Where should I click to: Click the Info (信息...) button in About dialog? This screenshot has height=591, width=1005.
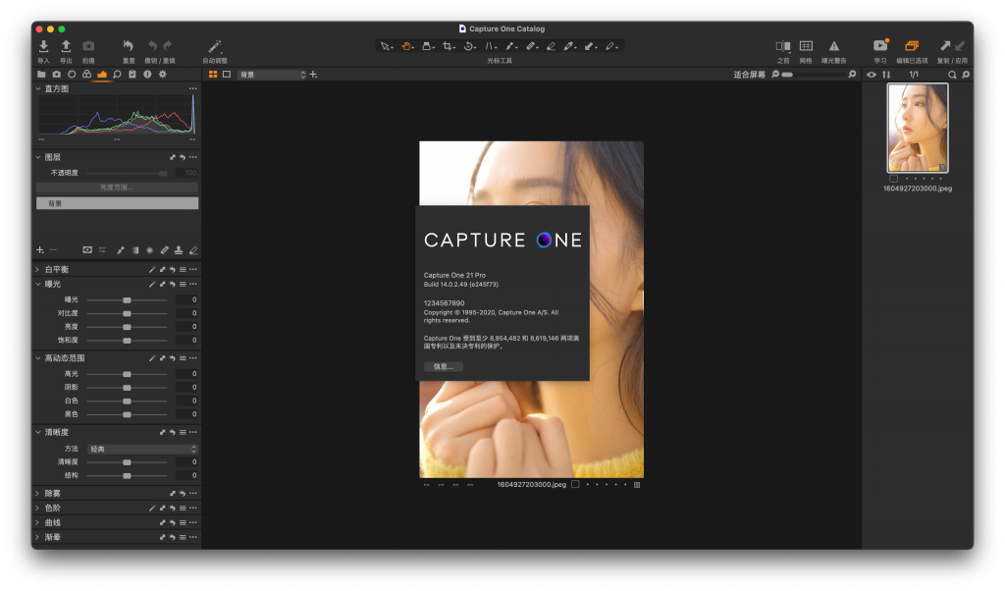444,366
